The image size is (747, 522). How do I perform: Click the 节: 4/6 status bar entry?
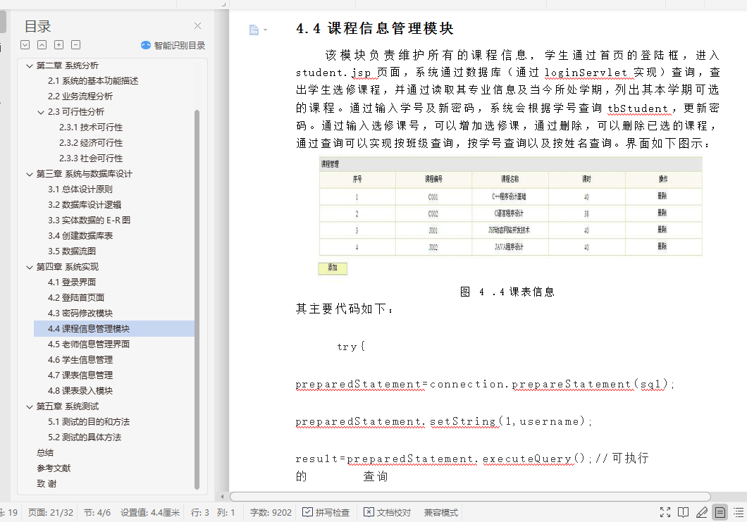97,512
